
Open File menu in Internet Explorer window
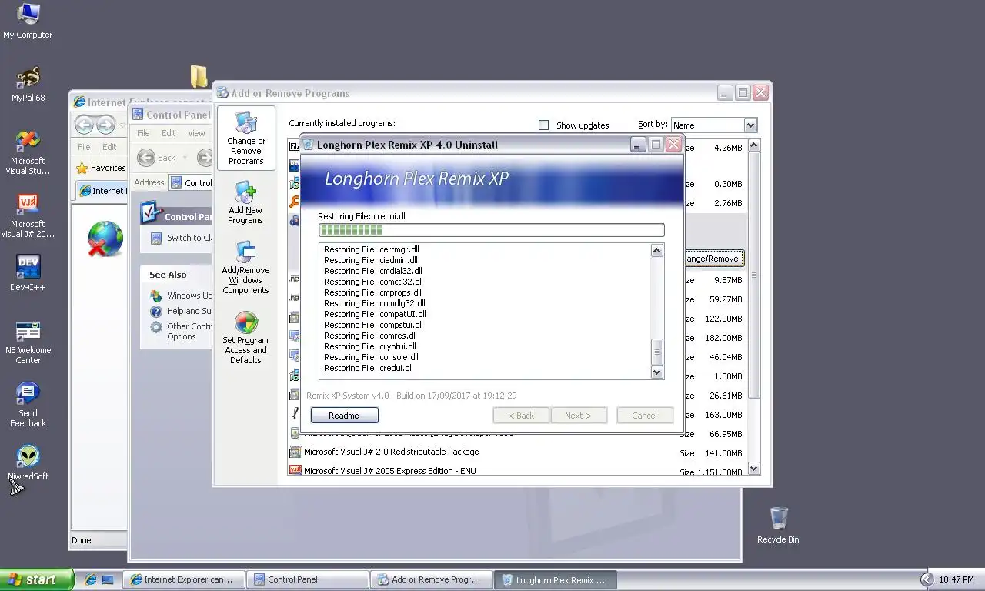(84, 147)
